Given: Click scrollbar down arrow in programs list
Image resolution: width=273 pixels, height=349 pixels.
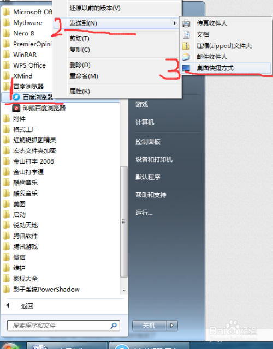Looking at the screenshot, I should point(124,290).
